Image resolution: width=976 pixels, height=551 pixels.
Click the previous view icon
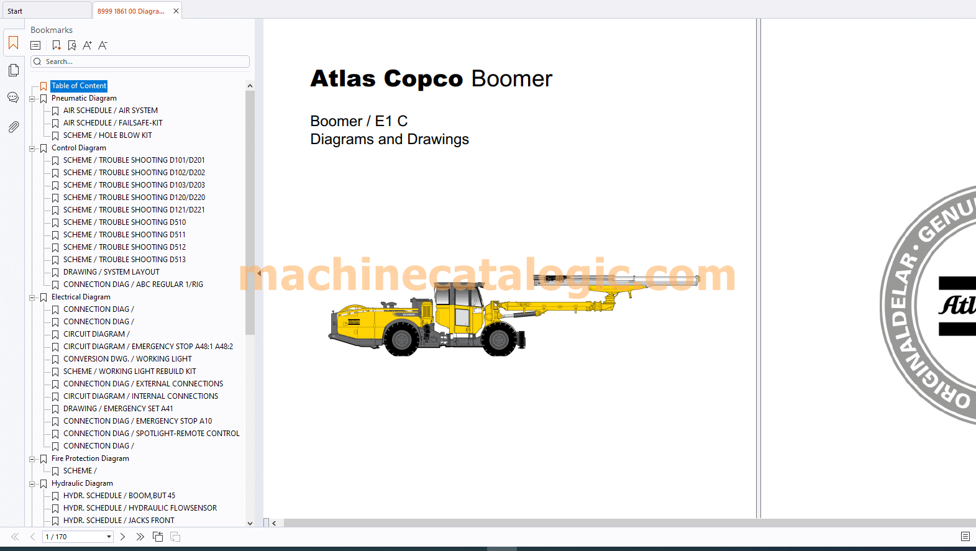pyautogui.click(x=158, y=537)
